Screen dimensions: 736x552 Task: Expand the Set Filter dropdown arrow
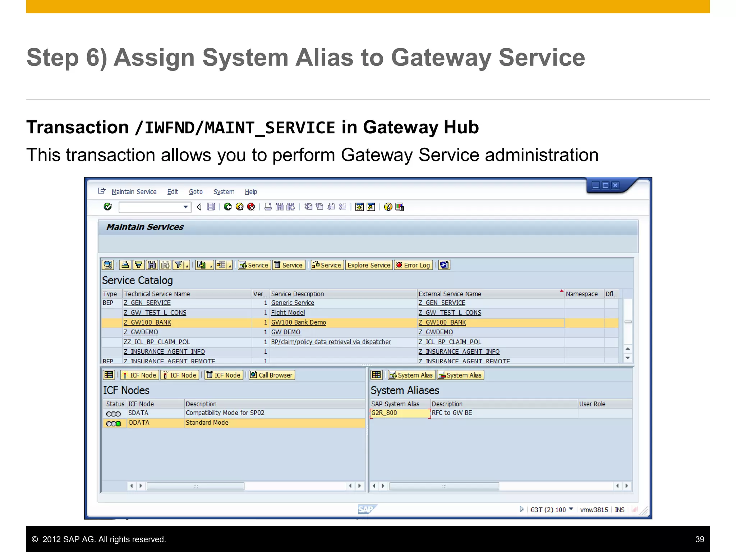pos(187,265)
